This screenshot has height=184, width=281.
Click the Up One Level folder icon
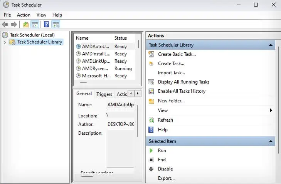(x=26, y=24)
